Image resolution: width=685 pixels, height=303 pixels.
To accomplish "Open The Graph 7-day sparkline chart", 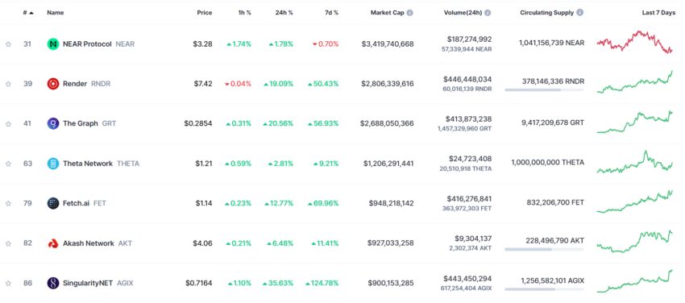I will tap(635, 122).
